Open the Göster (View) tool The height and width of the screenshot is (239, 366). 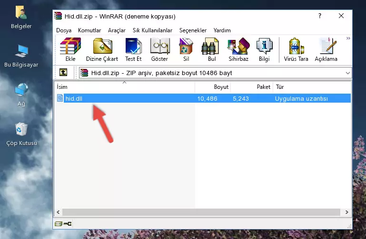coord(159,49)
